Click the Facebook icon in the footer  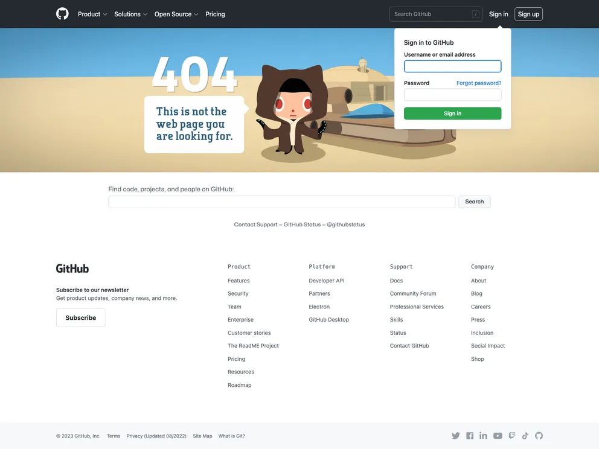point(470,435)
